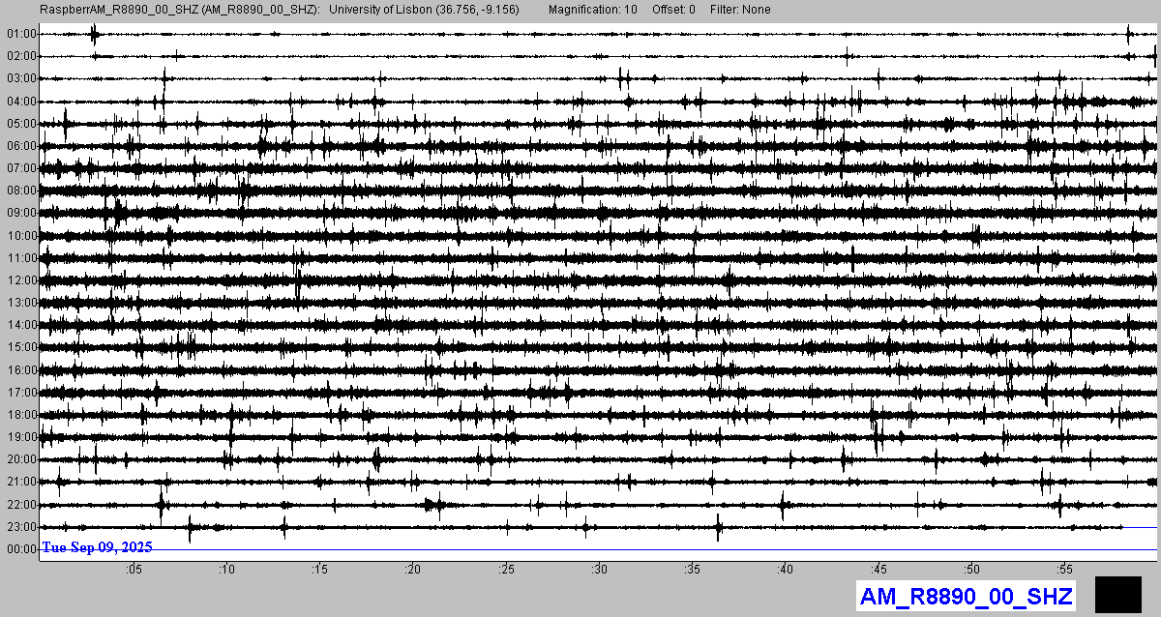This screenshot has width=1161, height=617.
Task: Click the 00:00 hour row label
Action: click(20, 549)
